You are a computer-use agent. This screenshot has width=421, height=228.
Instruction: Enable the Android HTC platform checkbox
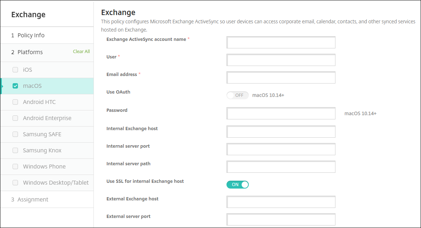(15, 102)
